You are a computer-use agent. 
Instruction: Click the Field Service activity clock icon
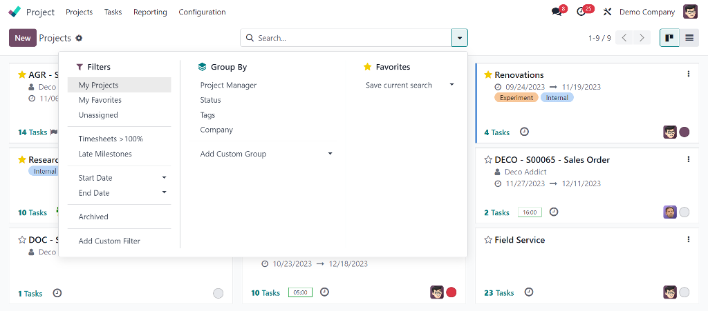528,292
